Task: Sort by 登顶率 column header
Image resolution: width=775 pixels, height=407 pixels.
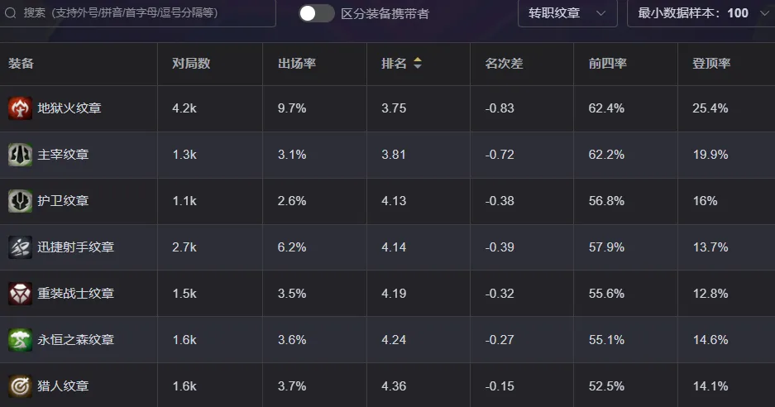Action: [x=711, y=64]
